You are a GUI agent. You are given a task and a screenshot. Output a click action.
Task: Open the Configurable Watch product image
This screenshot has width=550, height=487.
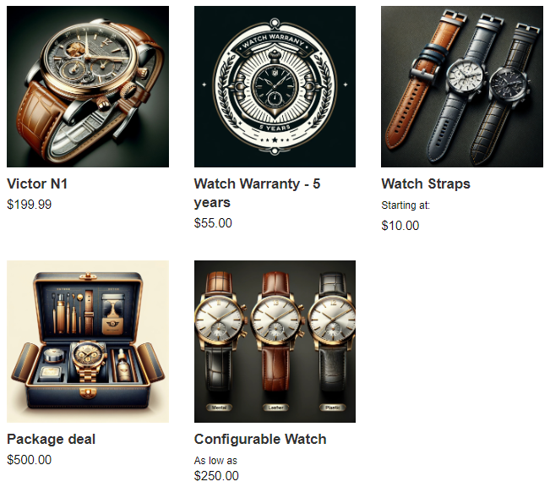tap(275, 342)
